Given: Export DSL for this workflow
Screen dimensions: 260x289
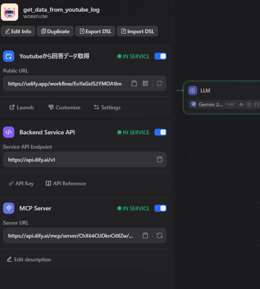Looking at the screenshot, I should coord(95,32).
